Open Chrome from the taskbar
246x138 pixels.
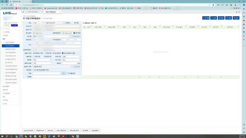16,136
